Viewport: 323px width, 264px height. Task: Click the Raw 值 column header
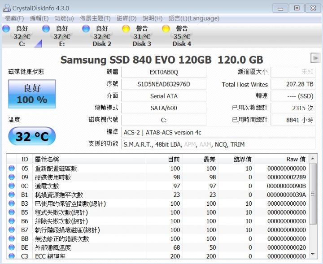tap(281, 159)
